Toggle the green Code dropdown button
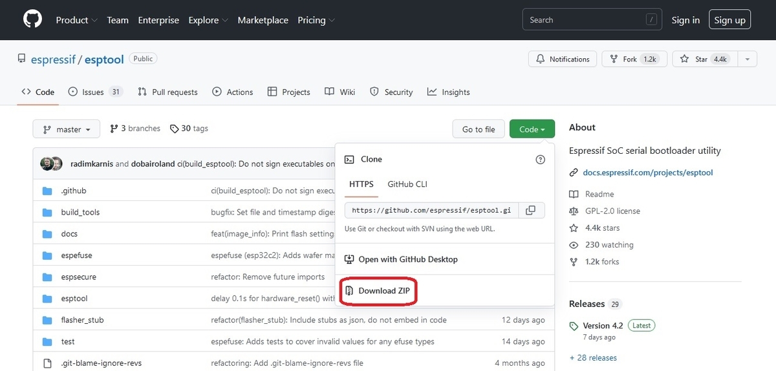Screen dimensions: 776x371 click(x=532, y=129)
